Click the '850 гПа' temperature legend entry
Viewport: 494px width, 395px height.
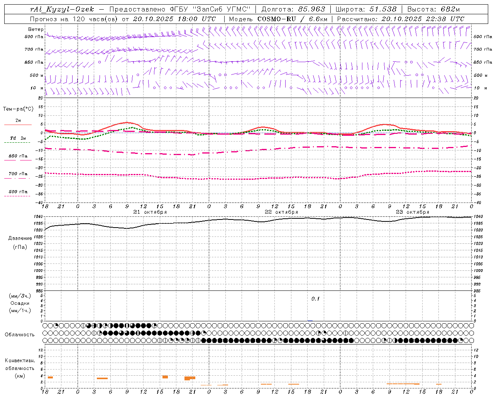click(18, 158)
